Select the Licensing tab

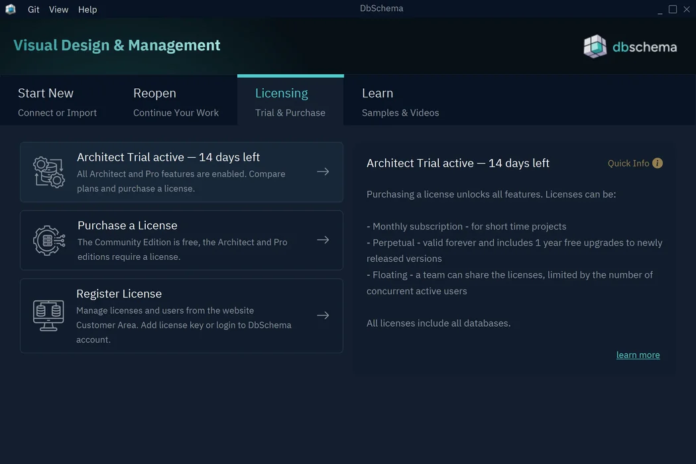(x=290, y=101)
